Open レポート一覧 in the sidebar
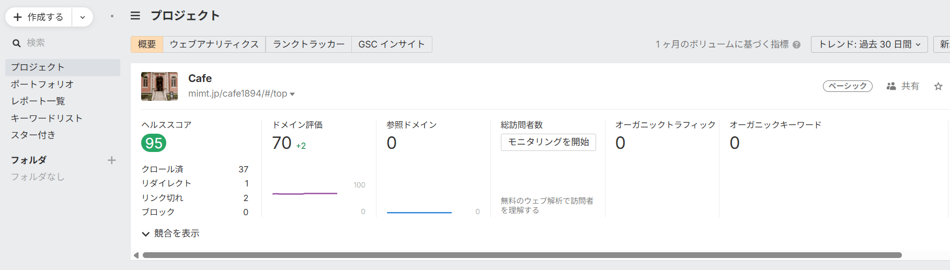This screenshot has height=270, width=950. point(38,101)
